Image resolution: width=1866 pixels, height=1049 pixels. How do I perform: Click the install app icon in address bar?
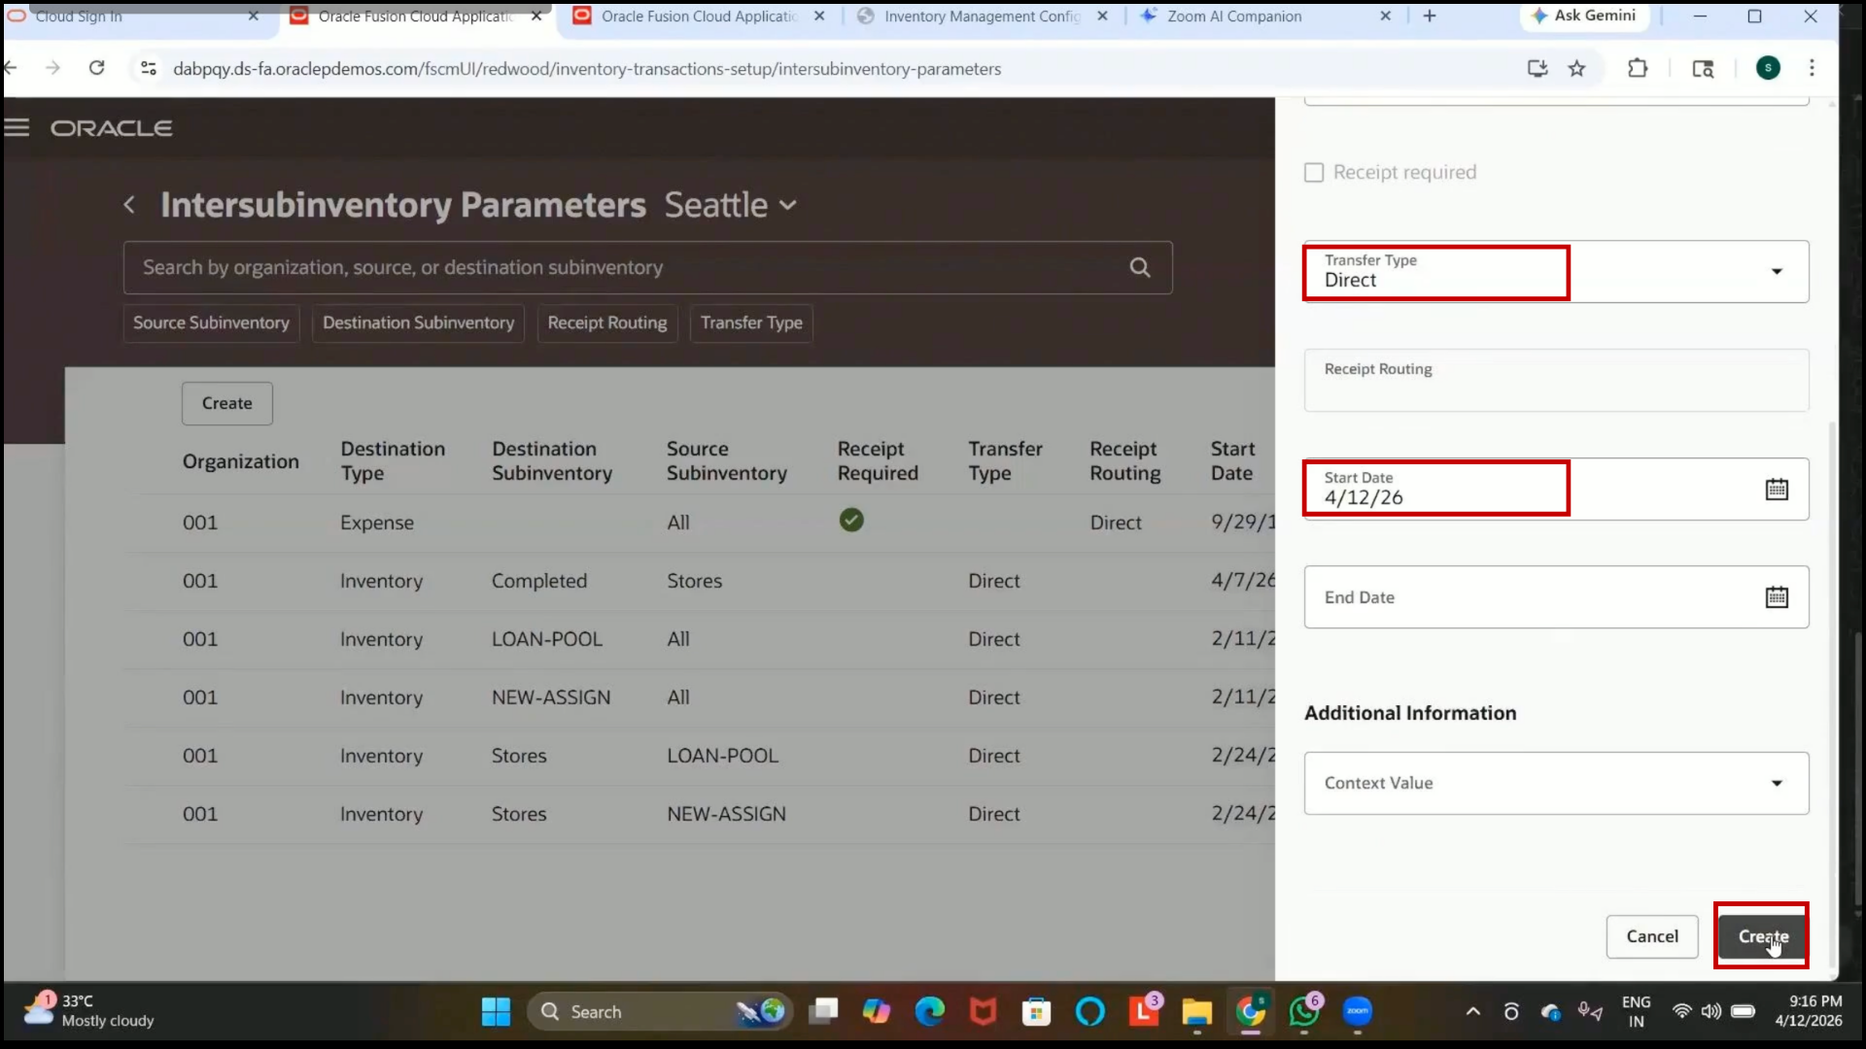click(1537, 68)
